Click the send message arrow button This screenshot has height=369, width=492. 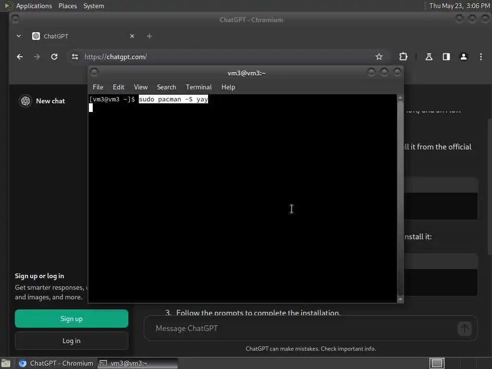(x=465, y=329)
